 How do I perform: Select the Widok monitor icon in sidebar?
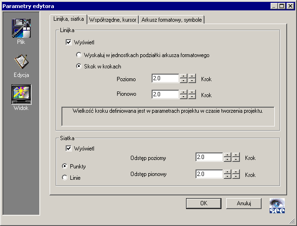click(x=21, y=94)
